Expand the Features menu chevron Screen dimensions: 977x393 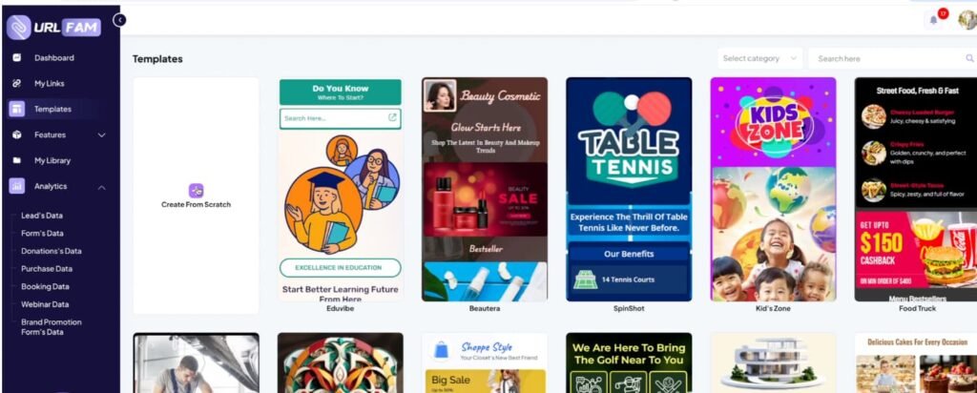click(101, 134)
